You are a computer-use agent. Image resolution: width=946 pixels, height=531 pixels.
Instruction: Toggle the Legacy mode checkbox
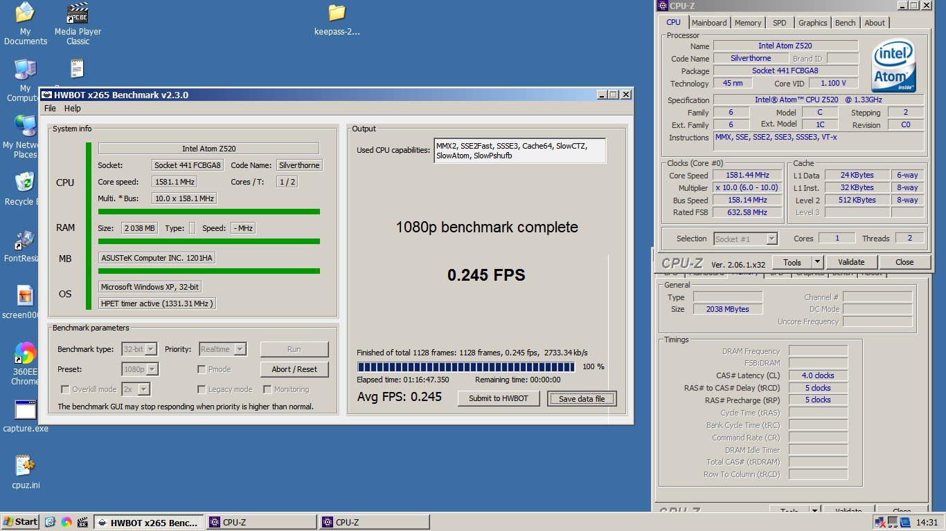(202, 389)
